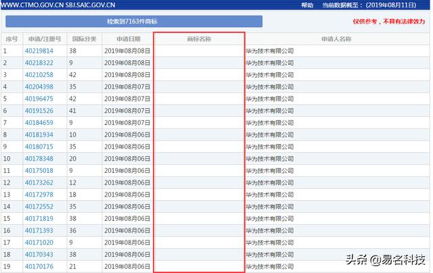Open the 帮助 help link

[307, 5]
